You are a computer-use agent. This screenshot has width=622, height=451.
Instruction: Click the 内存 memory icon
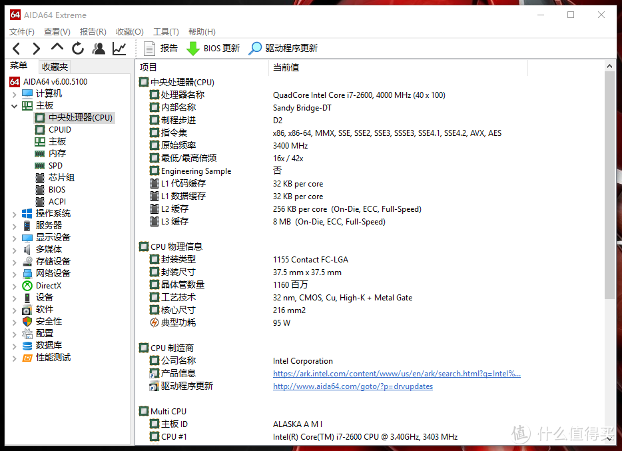click(x=40, y=154)
